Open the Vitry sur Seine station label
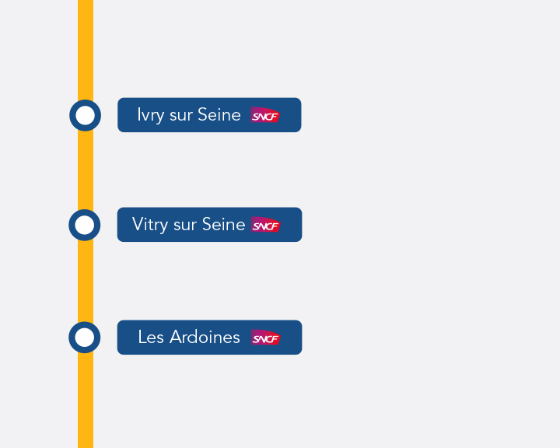Image resolution: width=560 pixels, height=448 pixels. pyautogui.click(x=210, y=225)
